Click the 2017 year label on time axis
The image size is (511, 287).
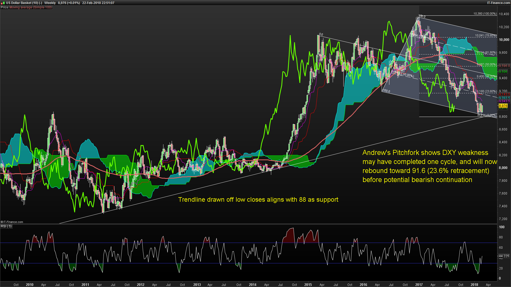tap(419, 285)
